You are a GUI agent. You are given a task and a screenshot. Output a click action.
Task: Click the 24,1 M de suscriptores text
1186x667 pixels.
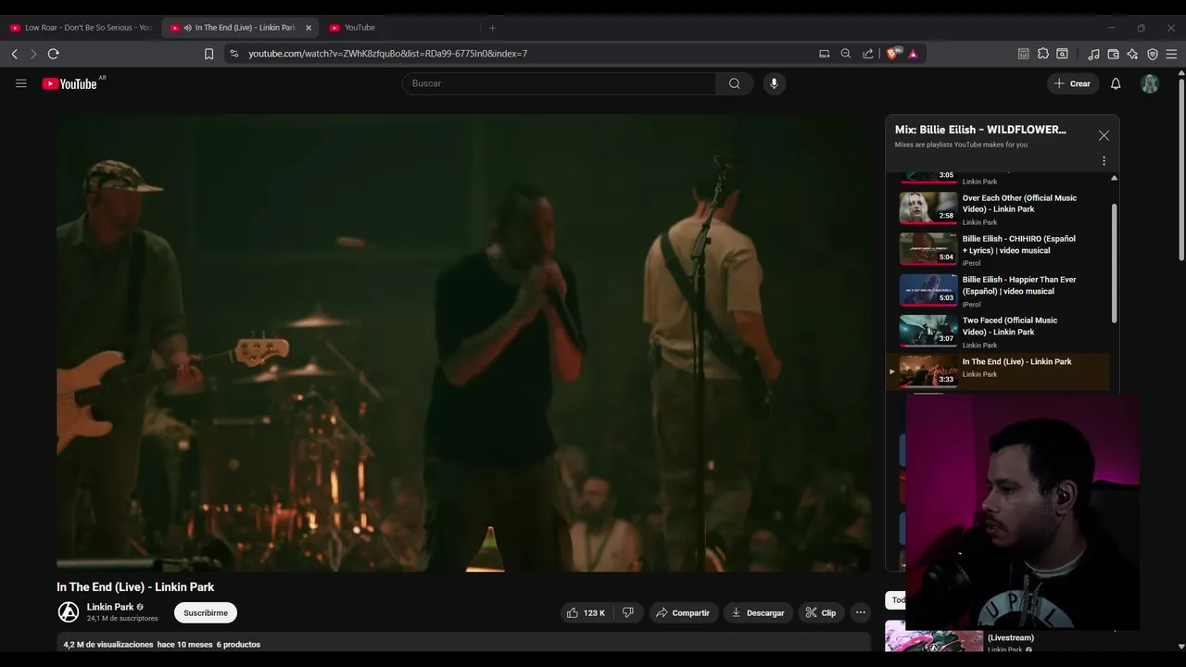pos(122,619)
